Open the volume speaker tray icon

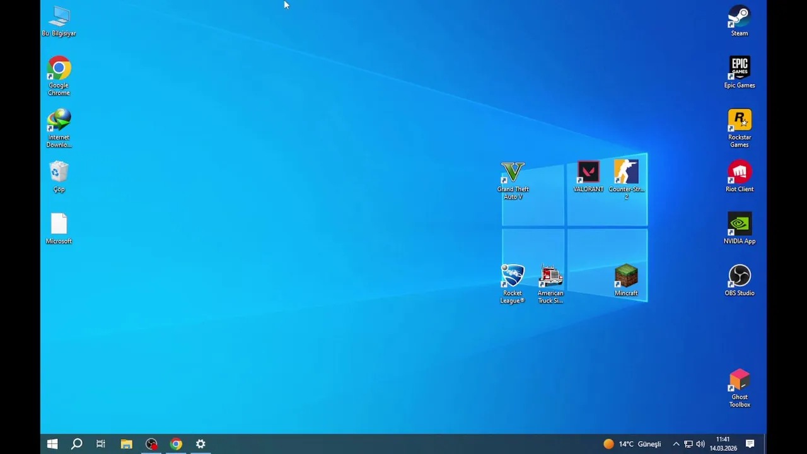point(700,444)
